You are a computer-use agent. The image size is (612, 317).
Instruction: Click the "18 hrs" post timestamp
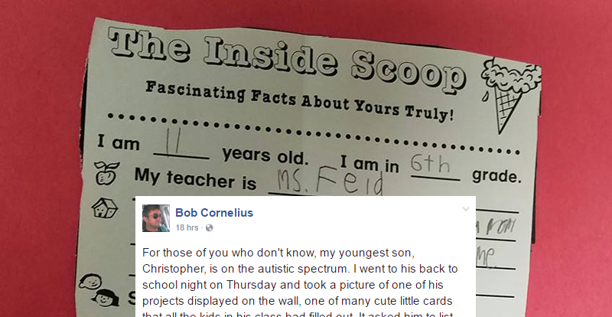[x=187, y=227]
